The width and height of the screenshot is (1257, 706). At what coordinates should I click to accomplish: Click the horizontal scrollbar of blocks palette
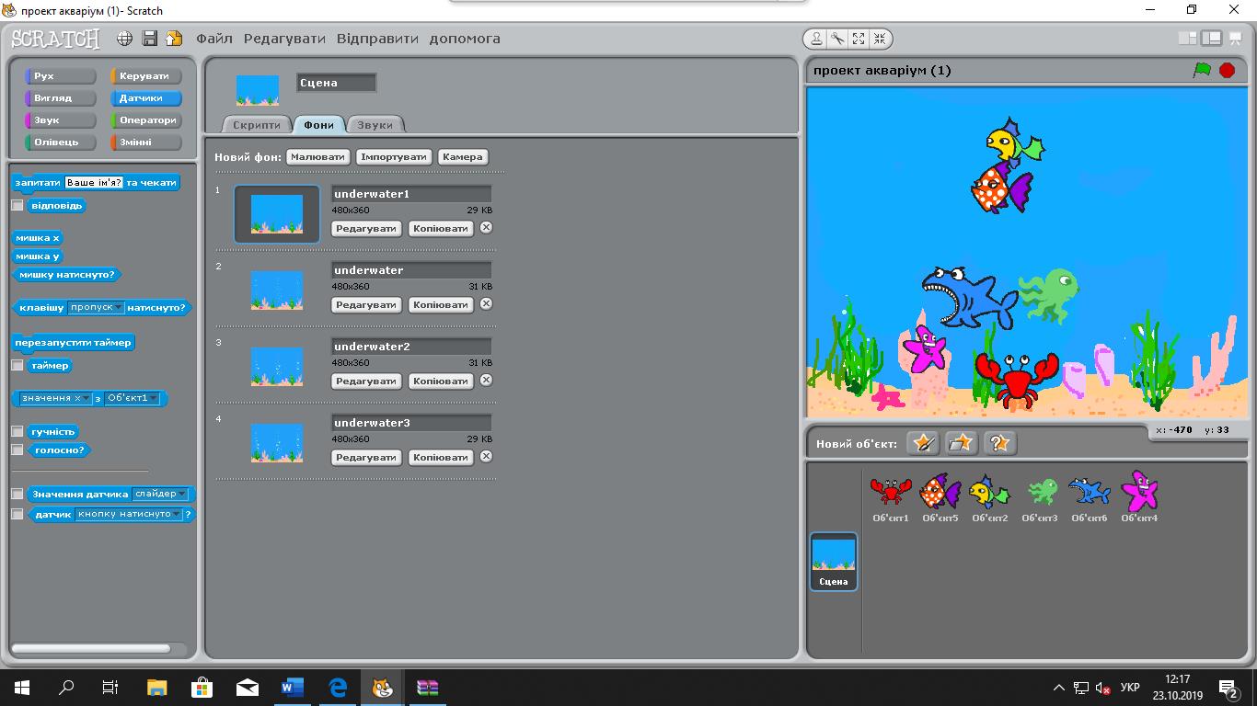coord(91,649)
